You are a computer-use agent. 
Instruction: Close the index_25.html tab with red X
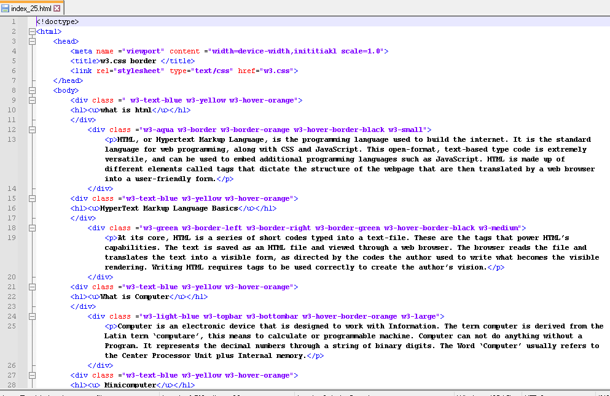click(57, 8)
